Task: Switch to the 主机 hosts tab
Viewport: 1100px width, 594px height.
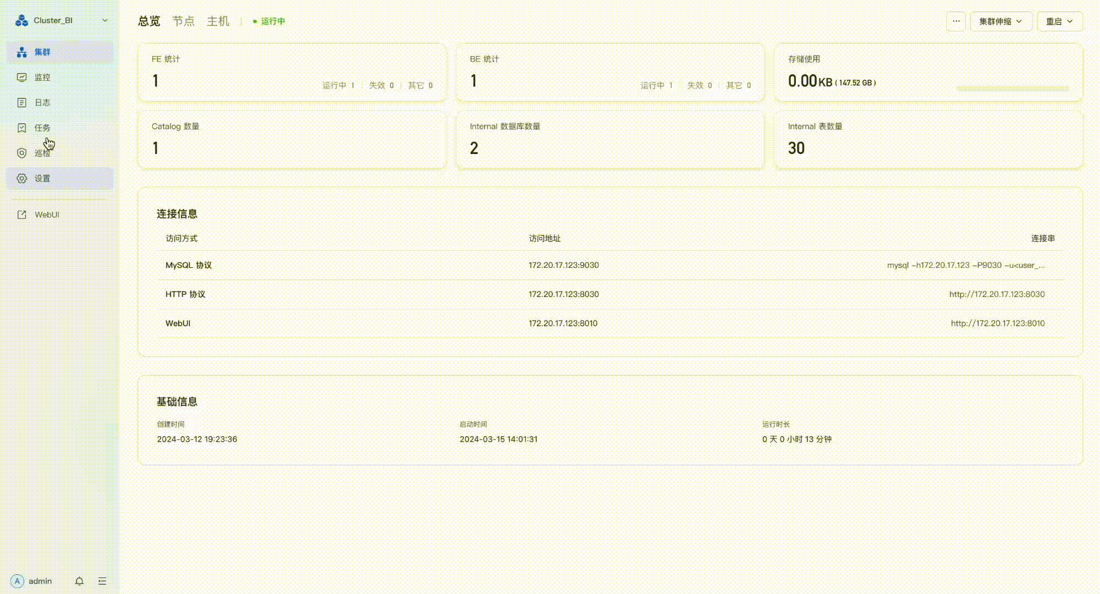Action: coord(218,21)
